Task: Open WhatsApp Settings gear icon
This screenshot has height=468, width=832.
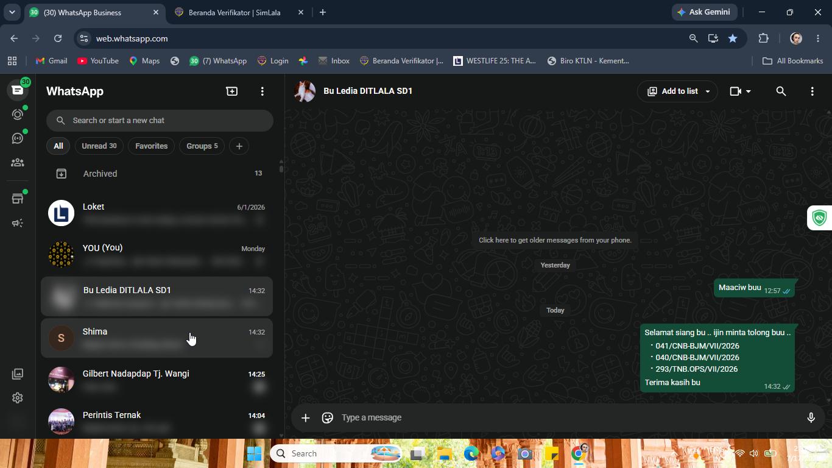Action: pyautogui.click(x=18, y=398)
